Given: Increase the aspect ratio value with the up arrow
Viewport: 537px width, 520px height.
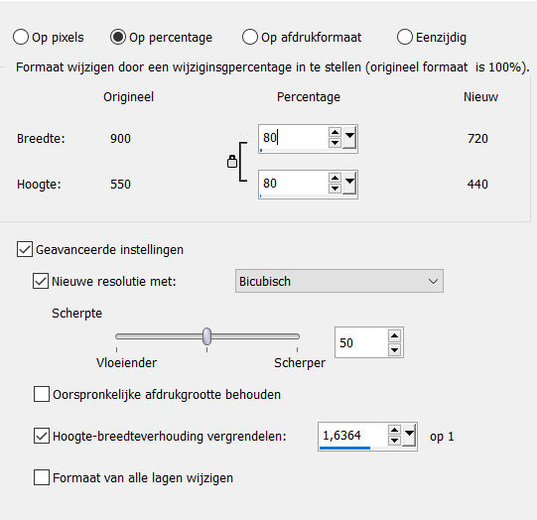Looking at the screenshot, I should click(x=394, y=431).
